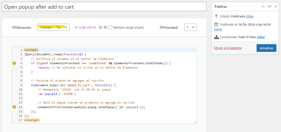The image size is (281, 132).
Task: Click the info icon beside Ubicación label
Action: pos(13,28)
